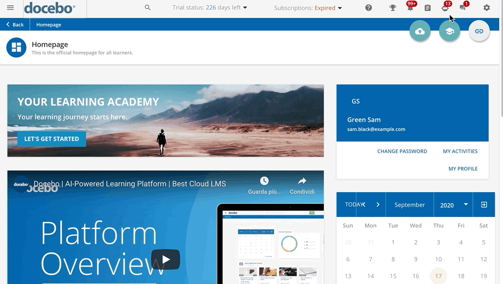Open the chat messages icon
Viewport: 503px width, 284px height.
click(463, 8)
